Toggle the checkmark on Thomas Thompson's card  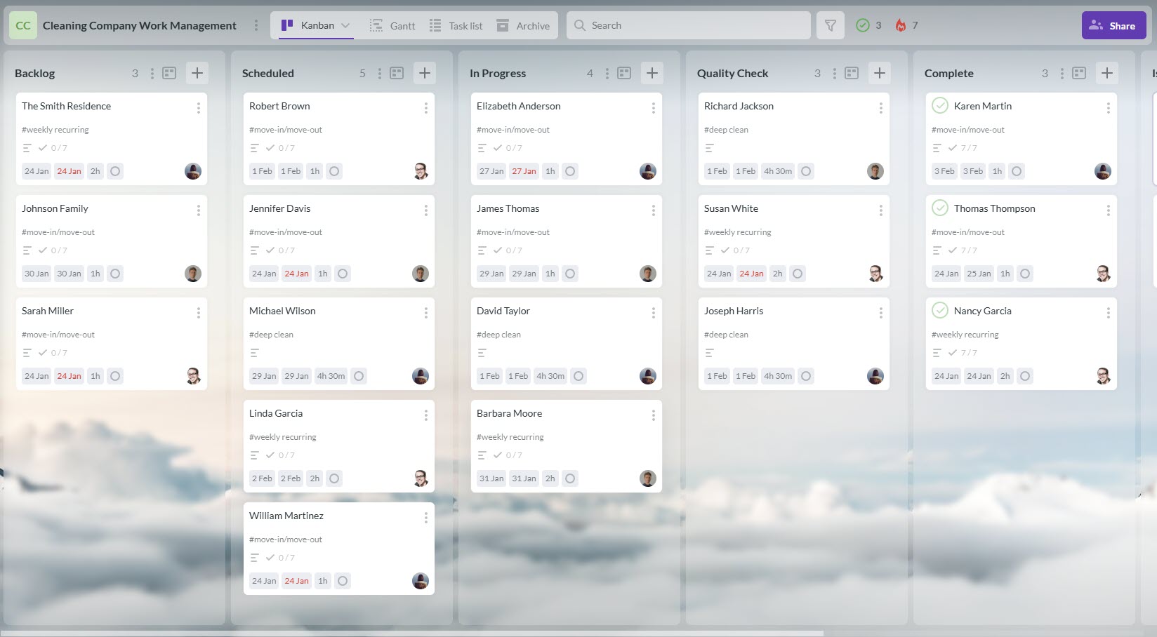pos(940,208)
